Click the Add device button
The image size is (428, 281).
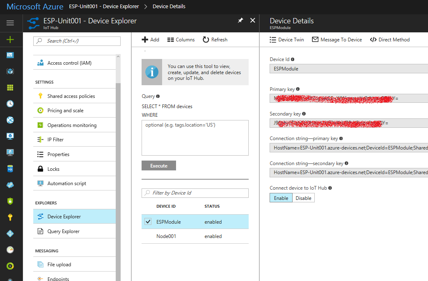pyautogui.click(x=151, y=39)
